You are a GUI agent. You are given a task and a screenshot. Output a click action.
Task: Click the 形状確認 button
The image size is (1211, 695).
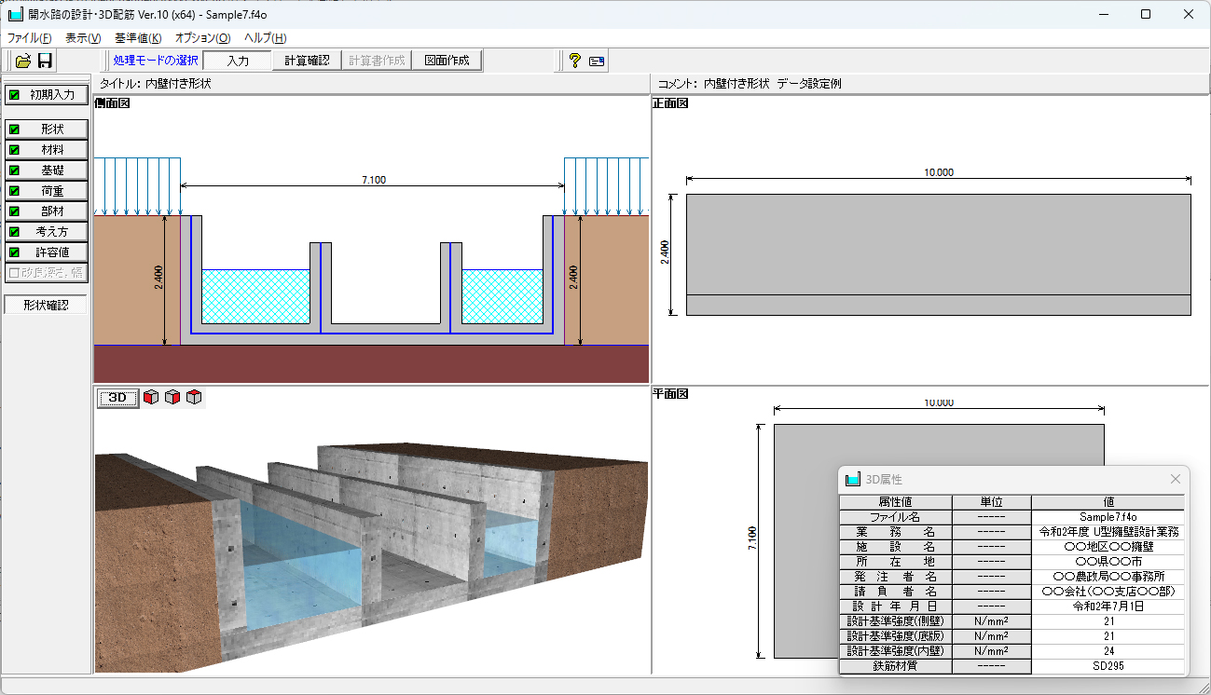(46, 305)
